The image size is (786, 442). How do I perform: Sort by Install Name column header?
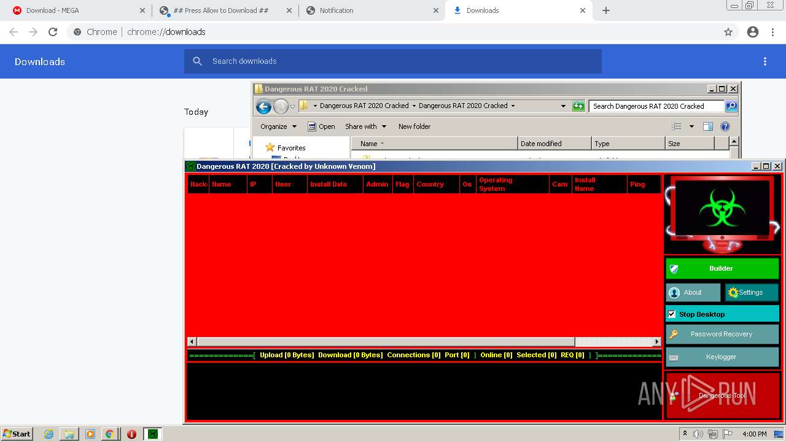599,184
